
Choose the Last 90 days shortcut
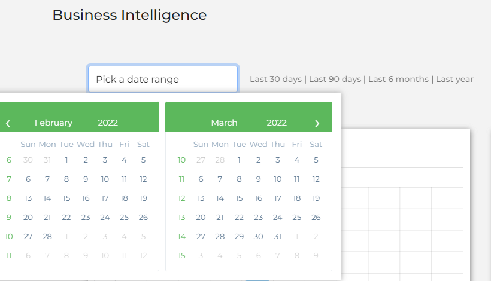pos(335,79)
